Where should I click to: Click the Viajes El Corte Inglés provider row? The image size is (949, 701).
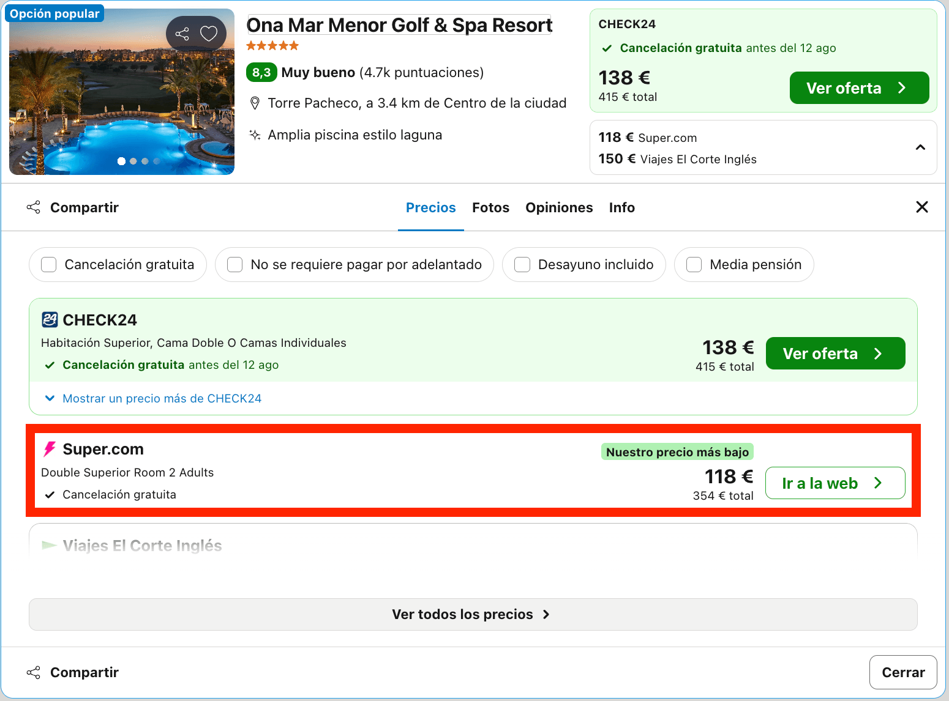(x=473, y=541)
